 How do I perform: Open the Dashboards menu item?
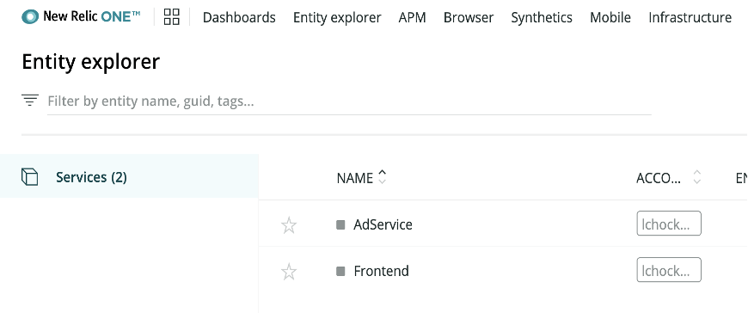239,18
